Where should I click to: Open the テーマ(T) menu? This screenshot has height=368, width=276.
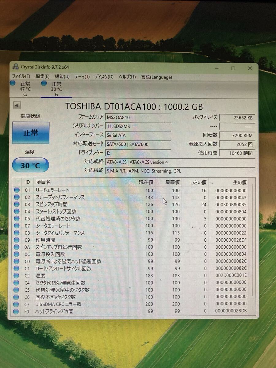(x=82, y=77)
